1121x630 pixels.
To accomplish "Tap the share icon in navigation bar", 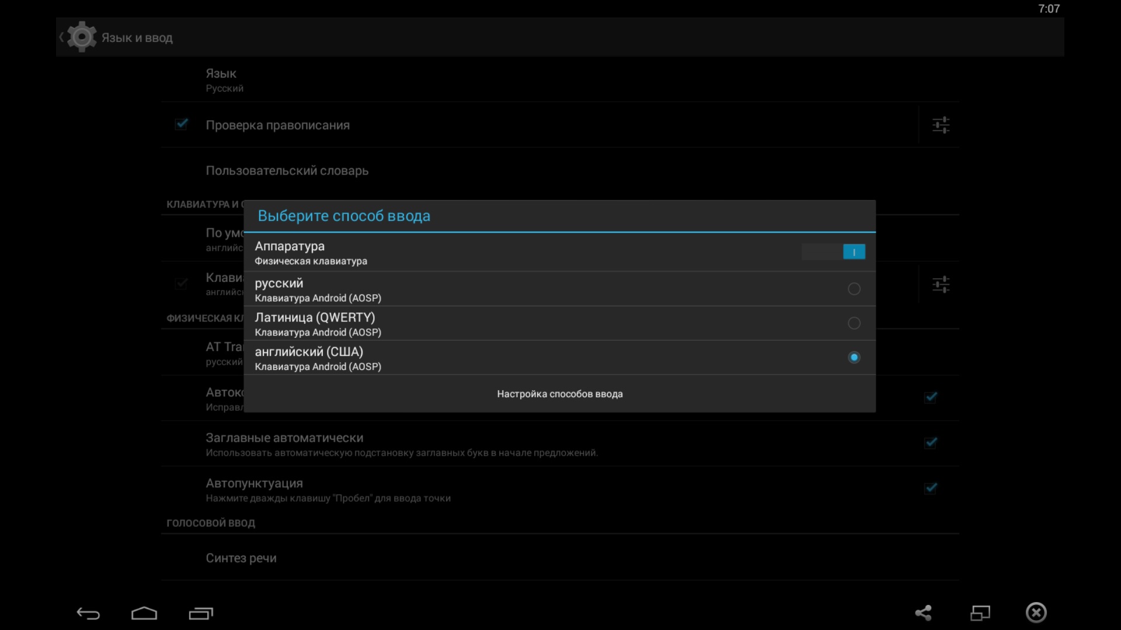I will click(923, 612).
